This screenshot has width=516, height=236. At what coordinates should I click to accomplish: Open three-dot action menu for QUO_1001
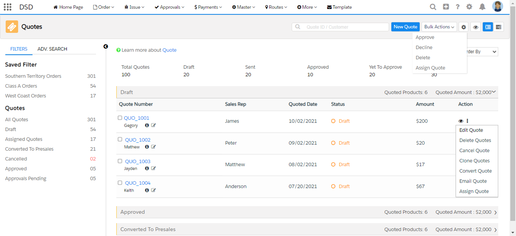[x=467, y=121]
